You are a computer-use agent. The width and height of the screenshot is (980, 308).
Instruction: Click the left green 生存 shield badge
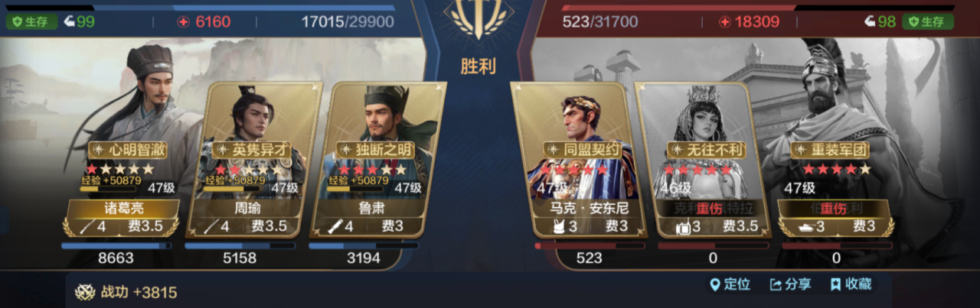32,22
